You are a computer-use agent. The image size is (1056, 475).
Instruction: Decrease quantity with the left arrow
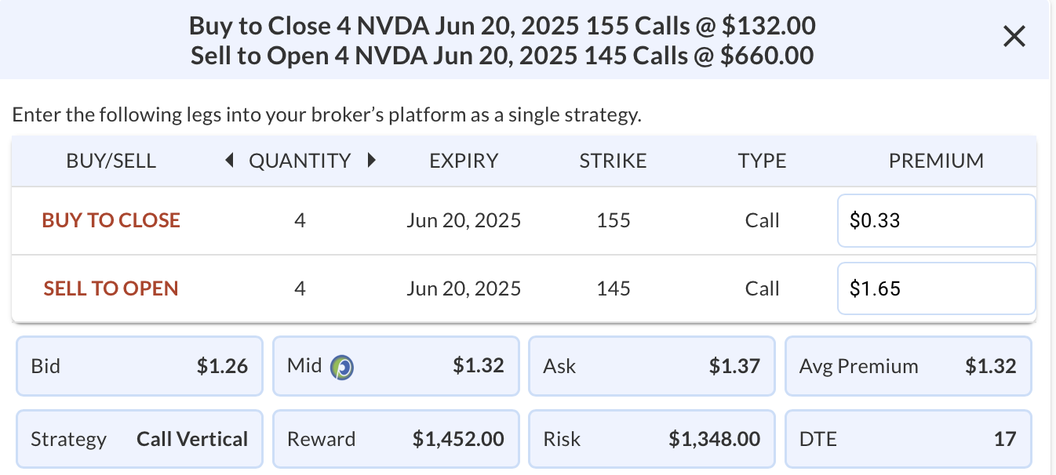(x=230, y=161)
